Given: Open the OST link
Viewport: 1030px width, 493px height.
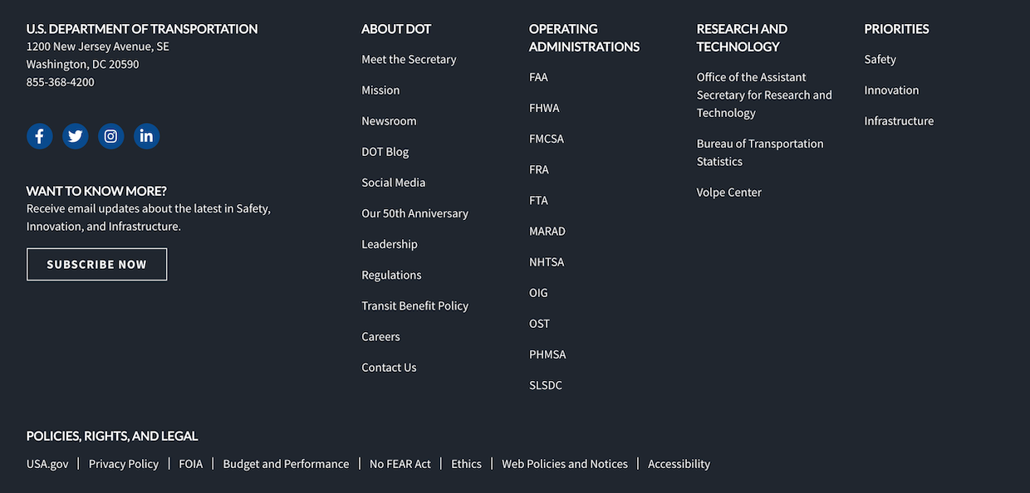Looking at the screenshot, I should tap(539, 323).
